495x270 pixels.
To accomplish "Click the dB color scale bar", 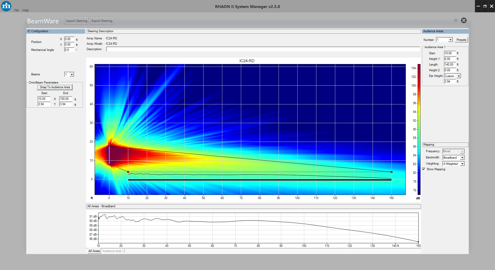I will point(419,129).
